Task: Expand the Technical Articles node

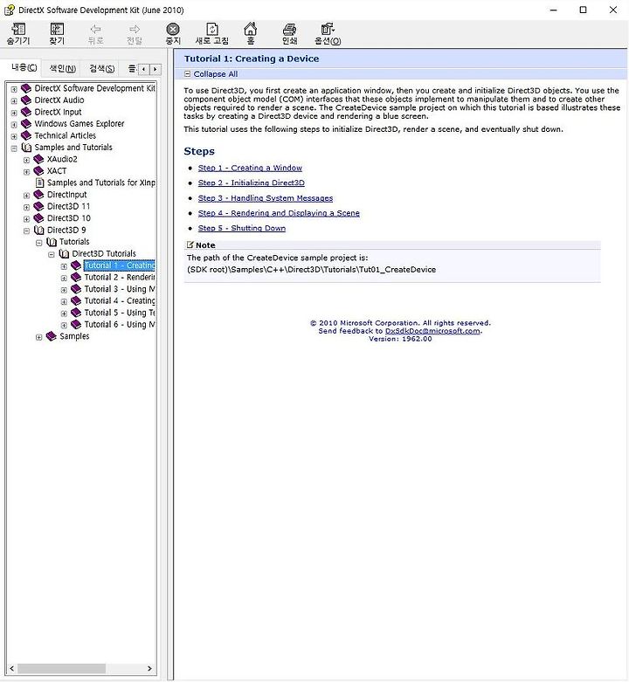Action: [14, 135]
